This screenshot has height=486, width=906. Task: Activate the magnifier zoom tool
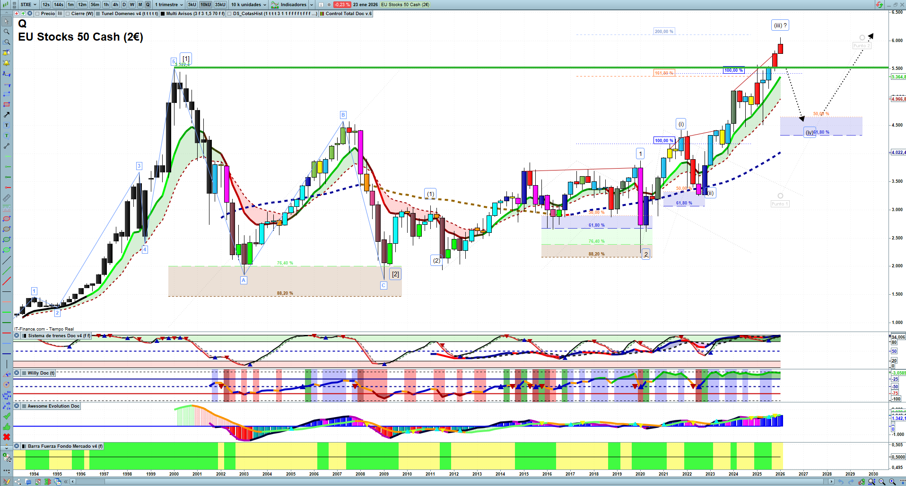[x=7, y=32]
